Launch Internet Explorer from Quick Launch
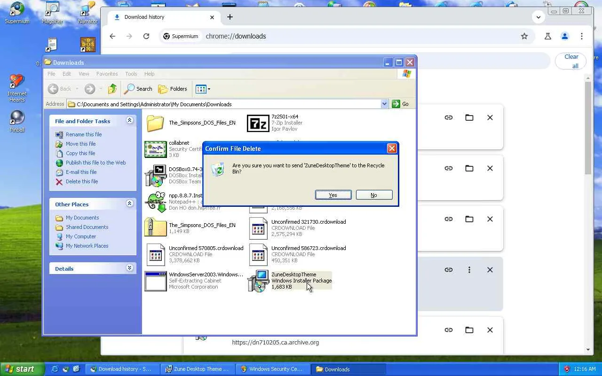Viewport: 602px width, 376px height. point(55,369)
